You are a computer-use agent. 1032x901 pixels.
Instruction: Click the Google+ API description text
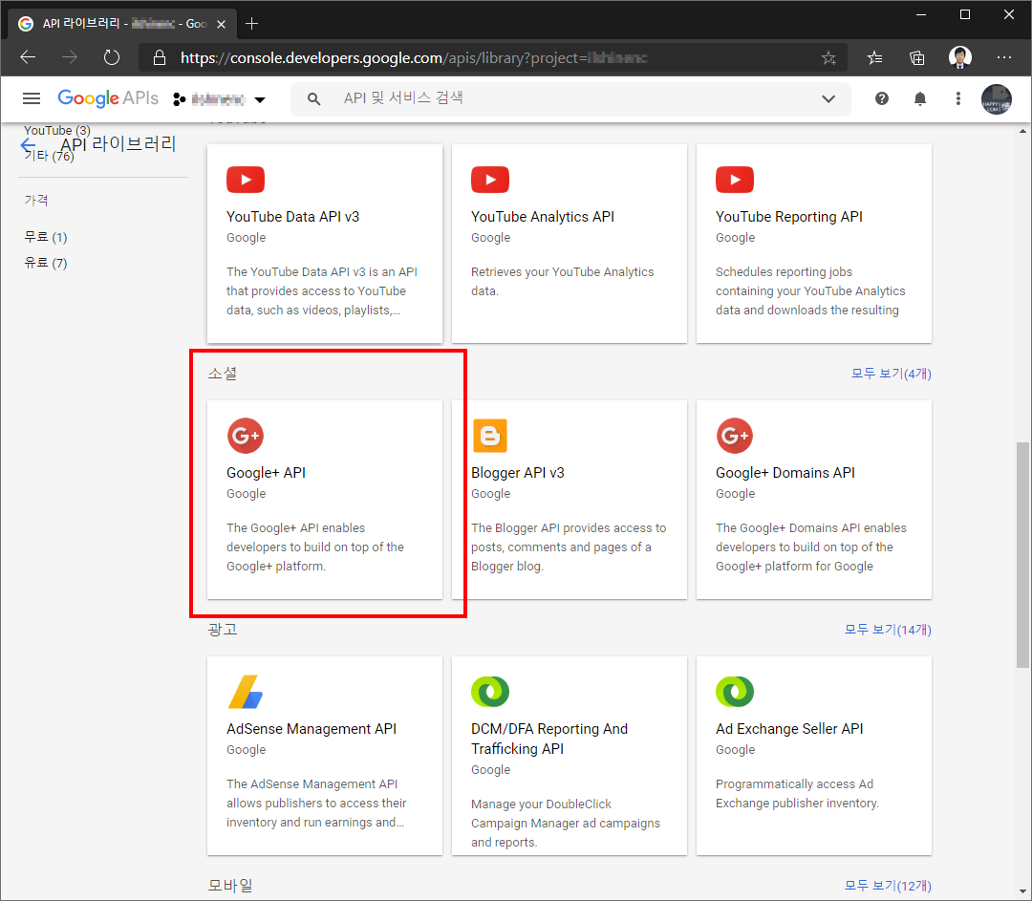315,547
